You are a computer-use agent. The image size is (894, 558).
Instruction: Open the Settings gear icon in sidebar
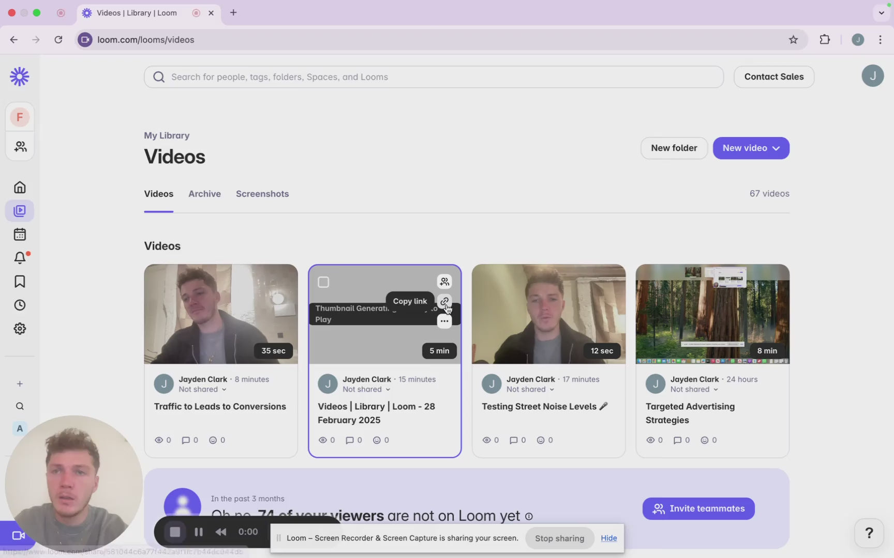[20, 329]
